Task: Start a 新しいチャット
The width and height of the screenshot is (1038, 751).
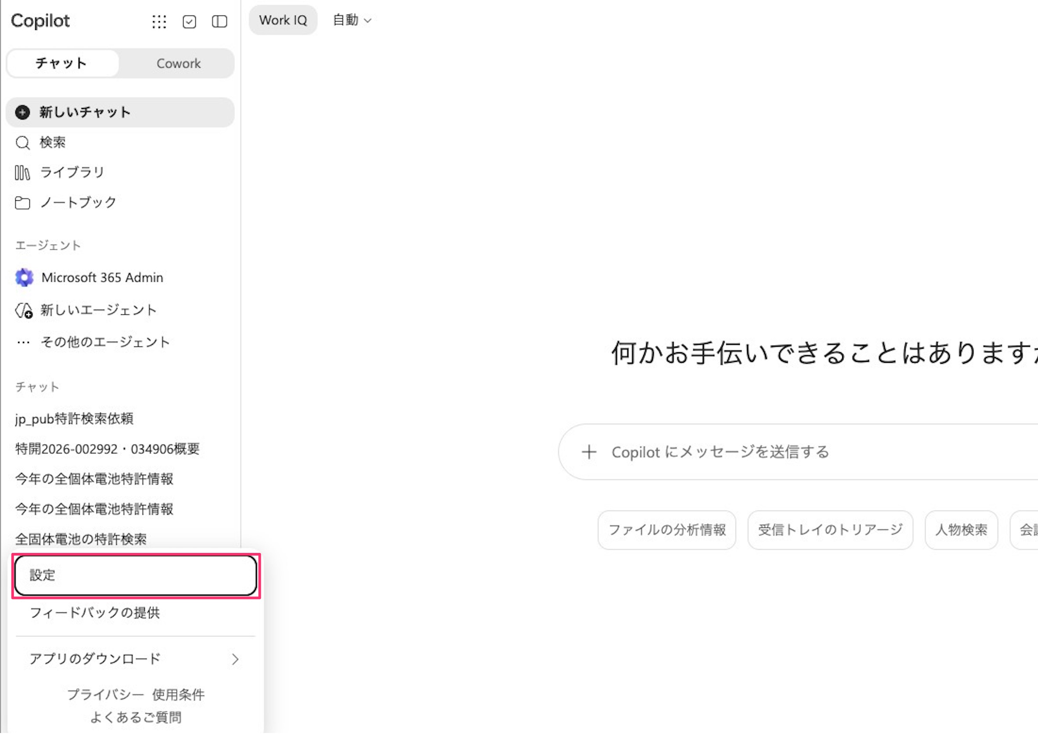Action: [x=120, y=112]
